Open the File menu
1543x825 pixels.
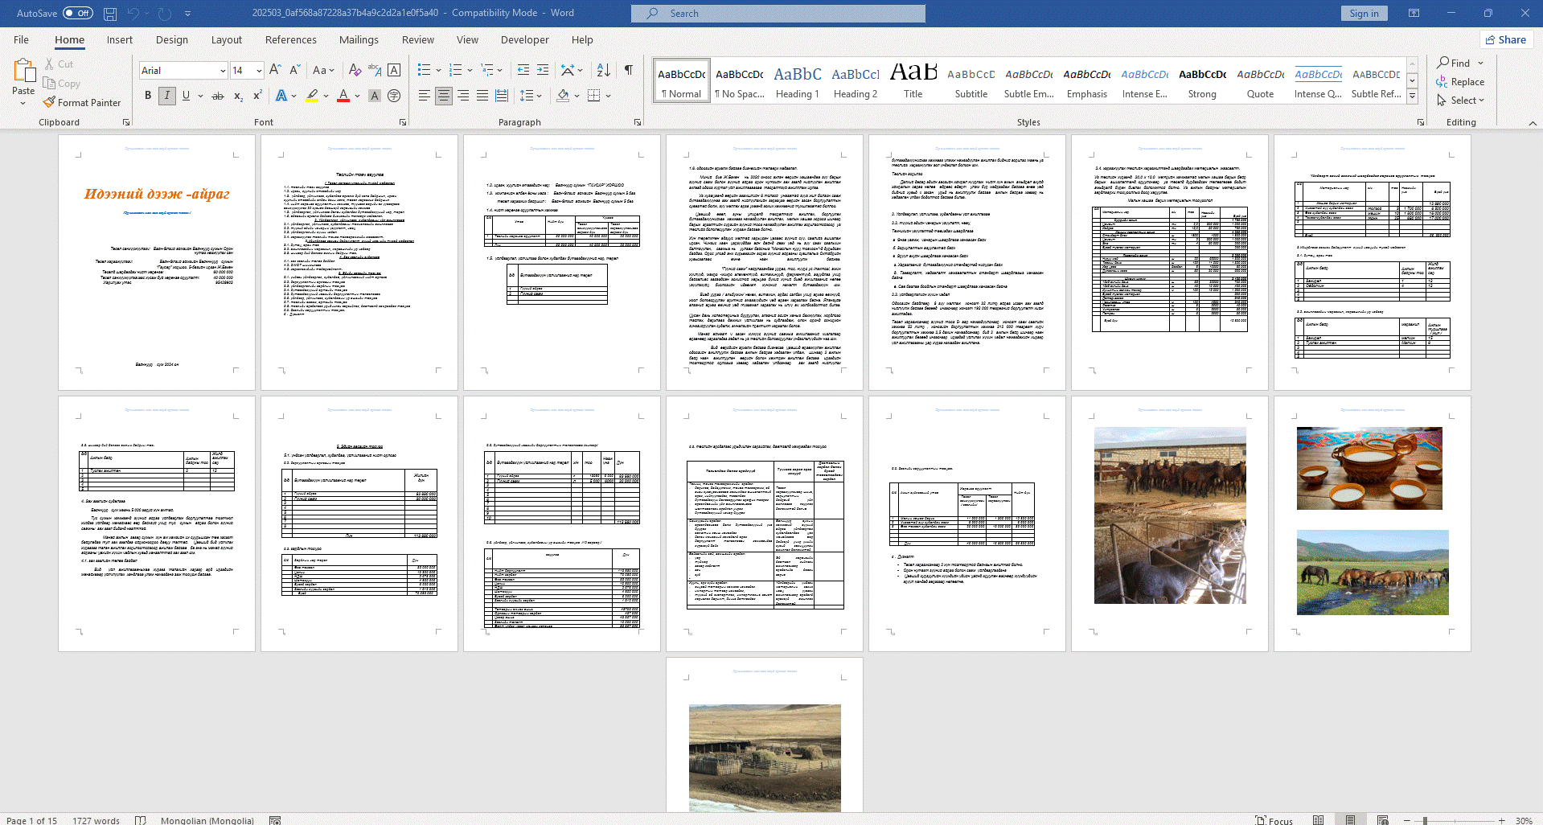[21, 39]
